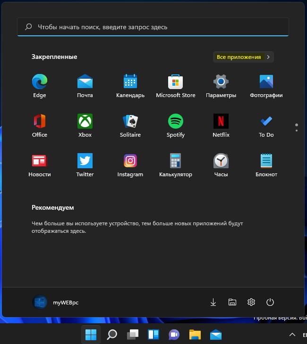Click the Windows Start button on taskbar

pyautogui.click(x=91, y=335)
